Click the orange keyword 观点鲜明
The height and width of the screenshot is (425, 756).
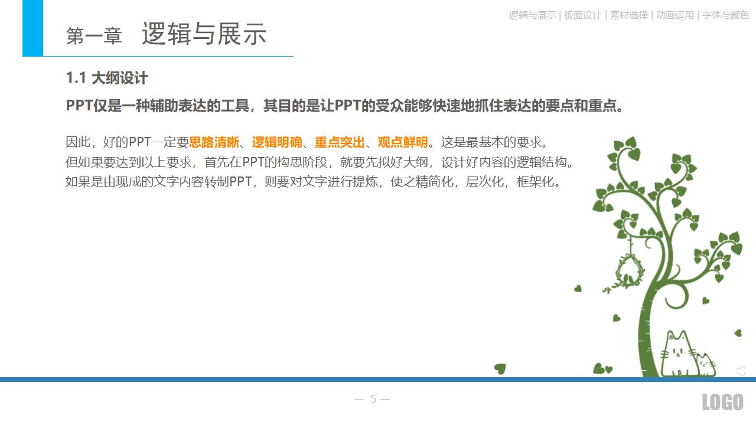click(x=403, y=142)
